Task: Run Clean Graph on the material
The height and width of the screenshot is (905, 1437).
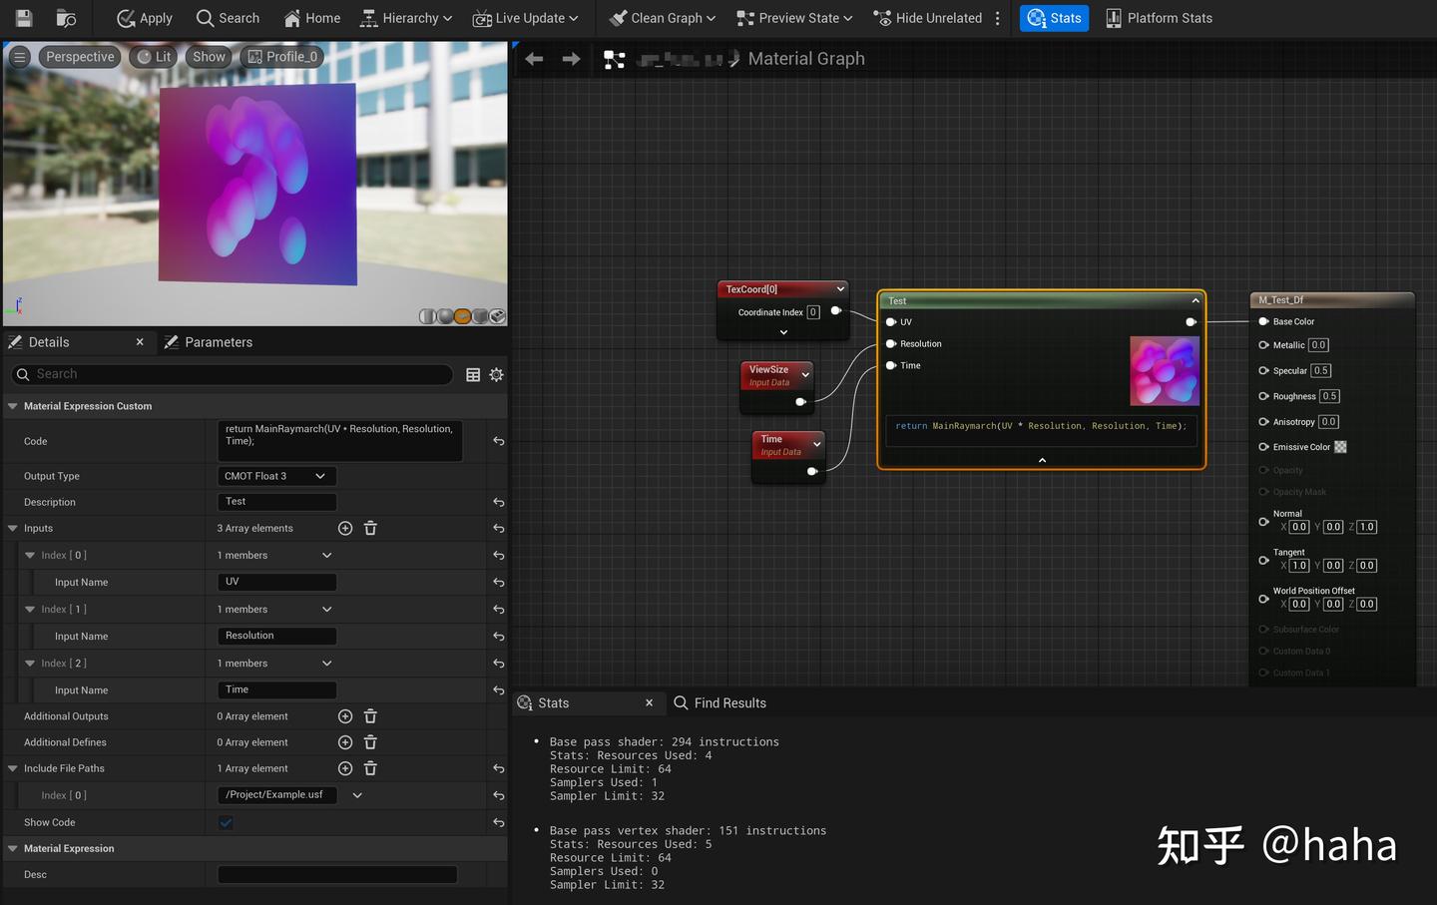Action: (x=661, y=17)
